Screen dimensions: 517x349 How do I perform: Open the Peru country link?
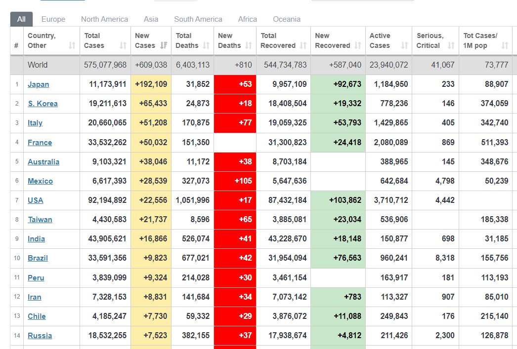point(36,277)
